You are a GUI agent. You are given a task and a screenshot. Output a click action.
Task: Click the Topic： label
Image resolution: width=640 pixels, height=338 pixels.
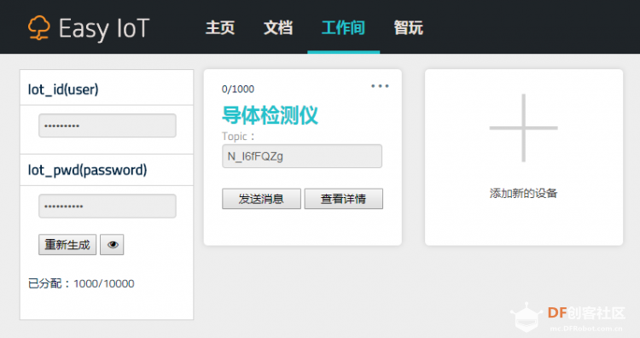click(x=238, y=136)
